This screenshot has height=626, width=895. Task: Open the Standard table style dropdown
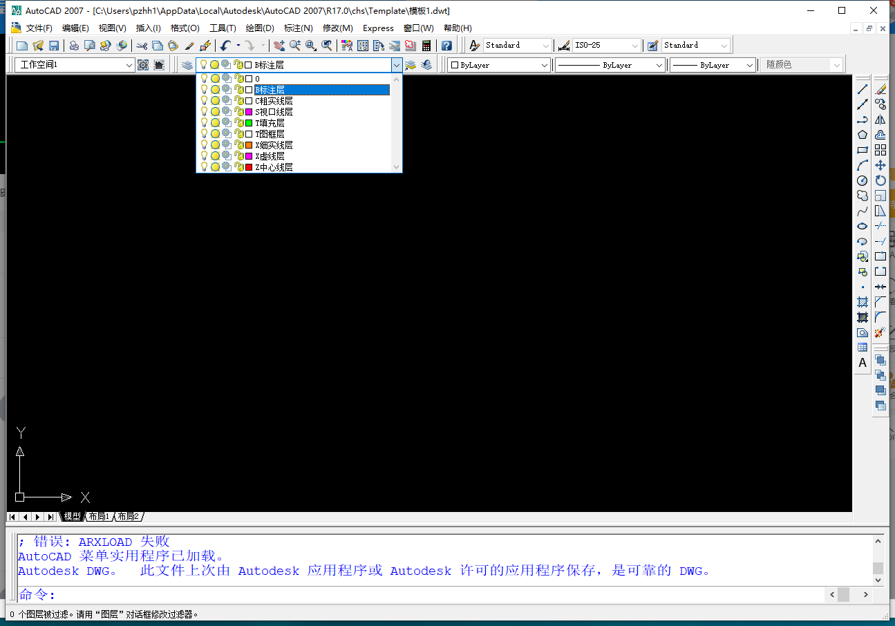click(x=696, y=46)
